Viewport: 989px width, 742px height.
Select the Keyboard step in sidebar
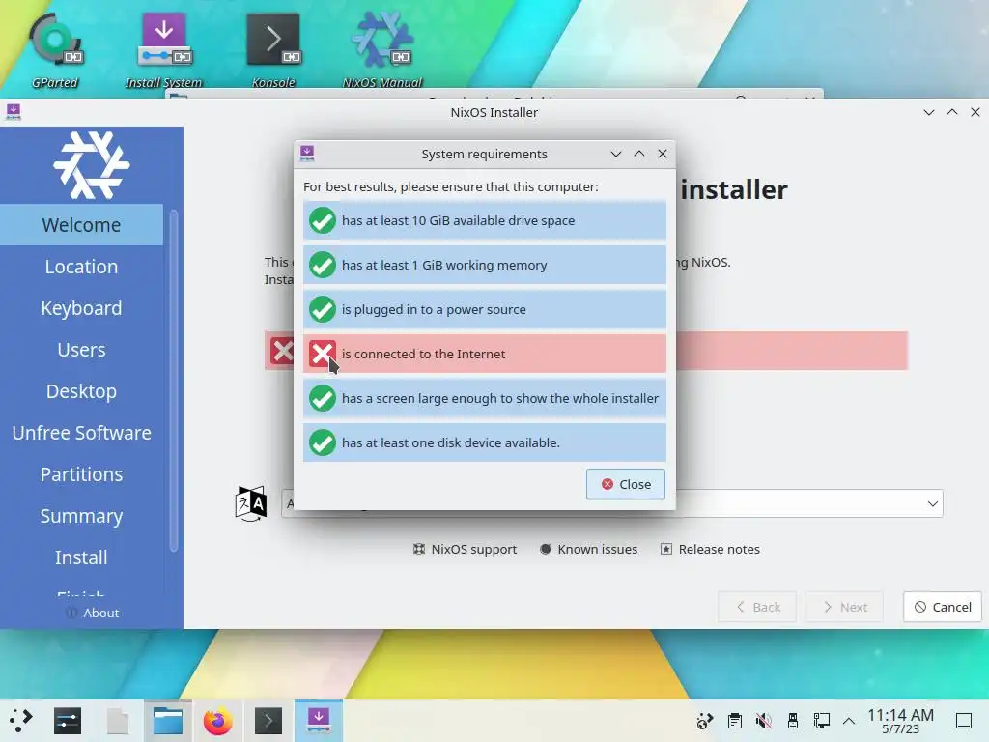[x=81, y=308]
